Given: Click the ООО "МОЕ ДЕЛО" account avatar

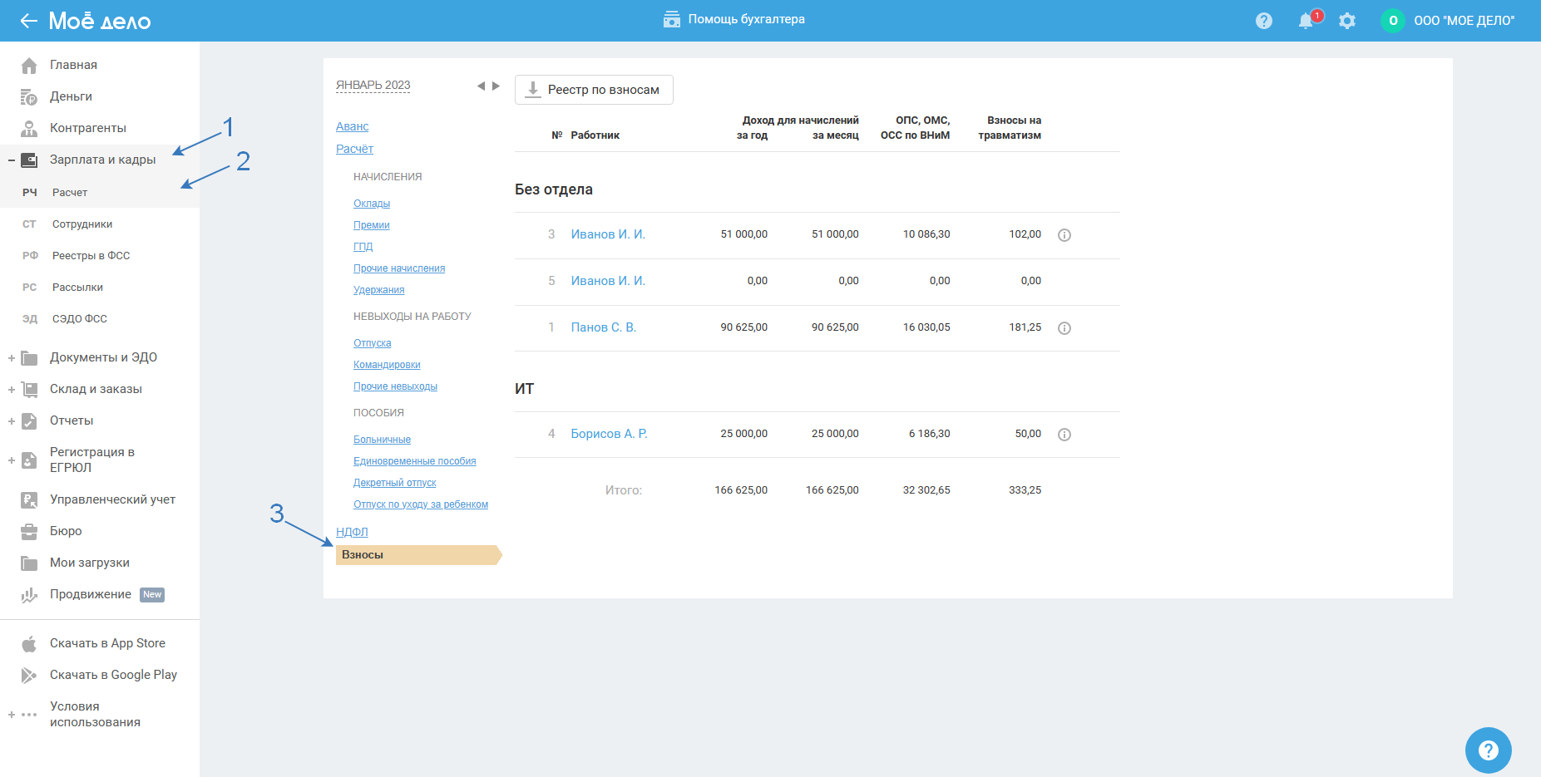Looking at the screenshot, I should tap(1393, 21).
